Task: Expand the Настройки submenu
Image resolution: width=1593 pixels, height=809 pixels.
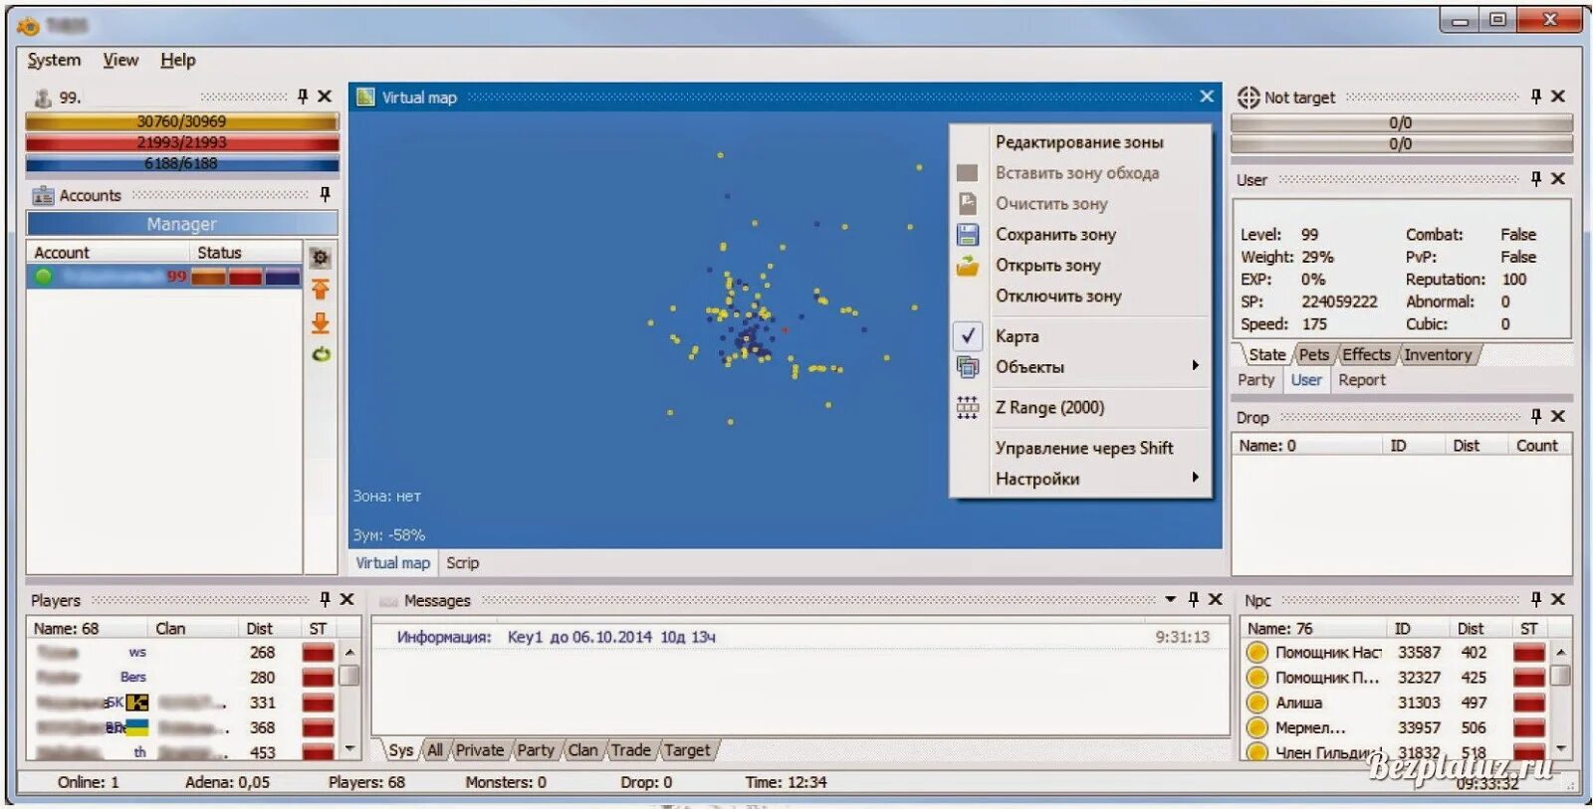Action: [1196, 477]
